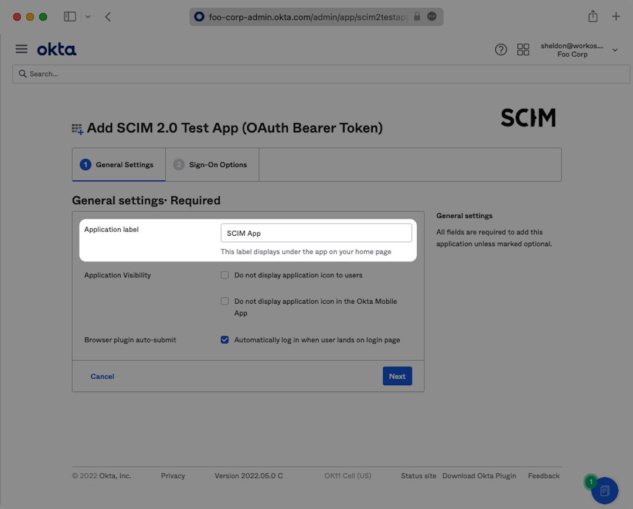The height and width of the screenshot is (509, 633).
Task: Uncheck Automatically log in when user lands
Action: click(224, 340)
